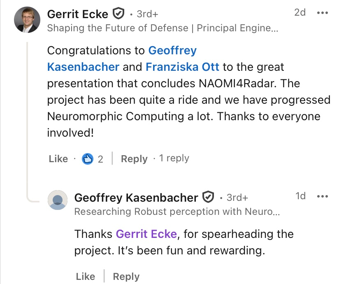The width and height of the screenshot is (346, 284).
Task: Click Geoffrey Kasenbacher's placeholder avatar
Action: tap(58, 200)
